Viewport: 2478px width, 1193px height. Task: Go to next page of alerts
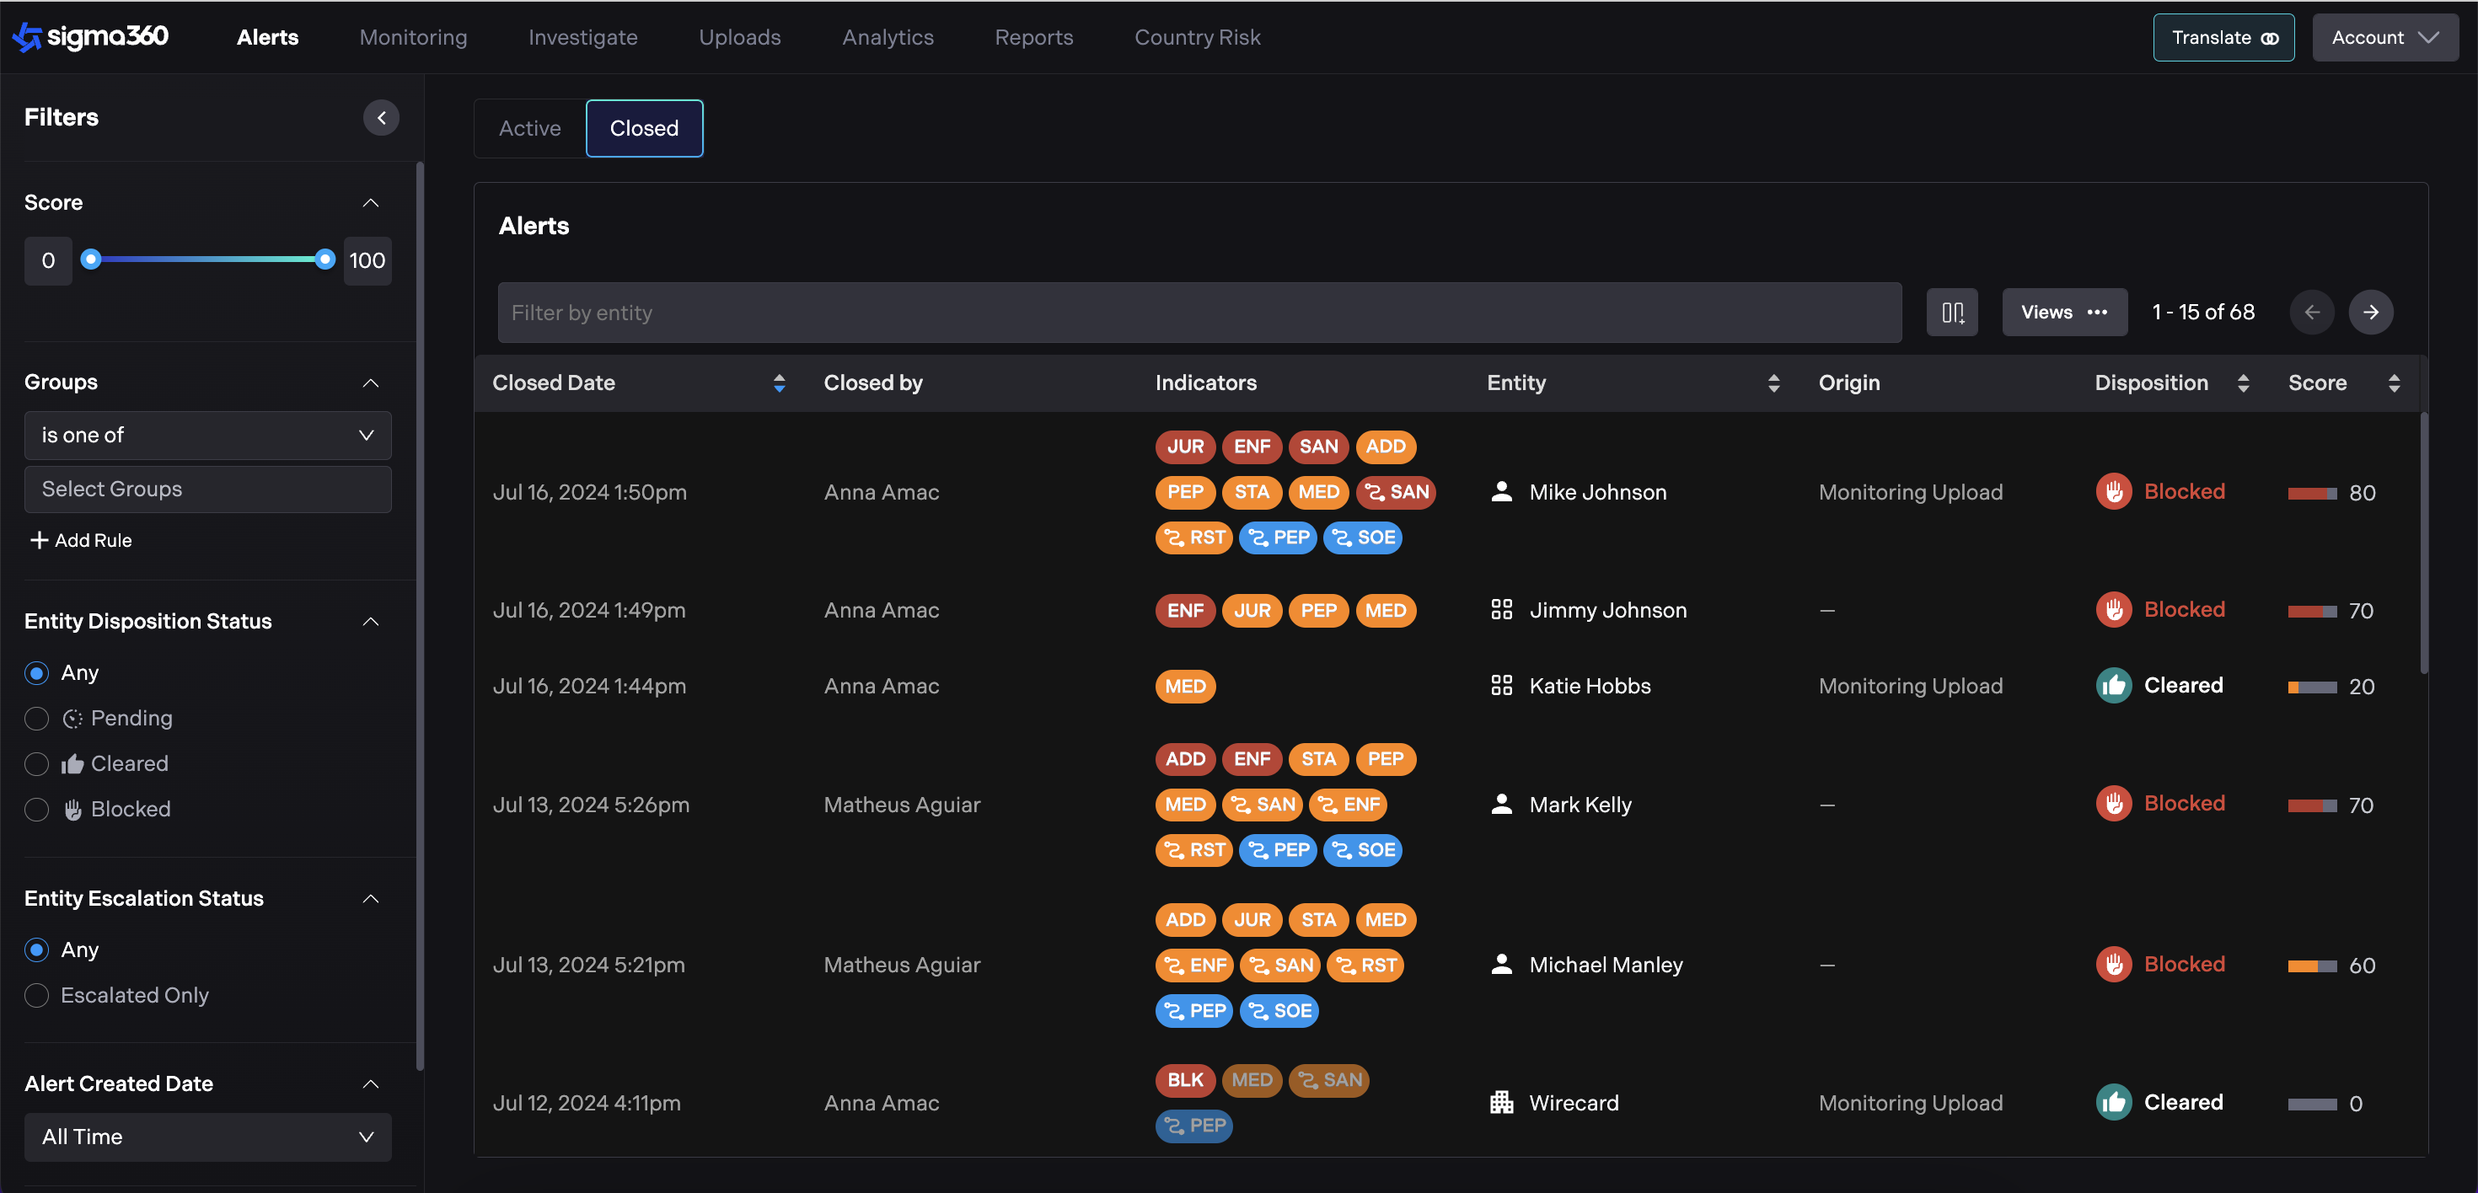(2370, 313)
